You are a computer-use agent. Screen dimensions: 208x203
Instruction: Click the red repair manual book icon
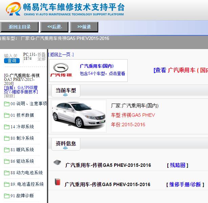tap(58, 182)
